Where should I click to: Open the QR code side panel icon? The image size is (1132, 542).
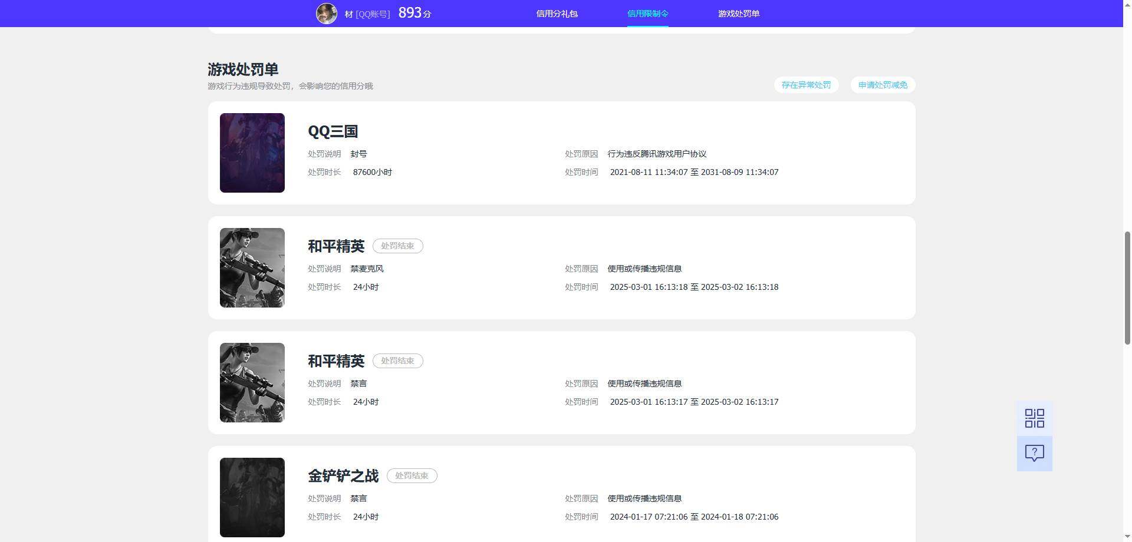coord(1034,418)
